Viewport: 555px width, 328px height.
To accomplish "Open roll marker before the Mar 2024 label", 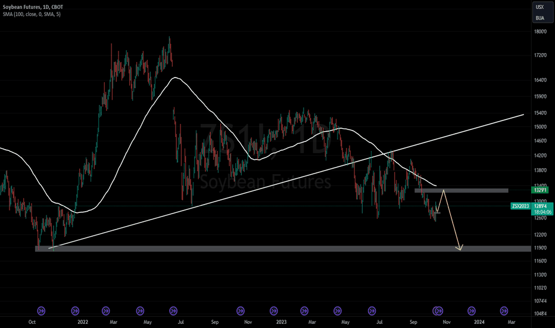I will click(x=504, y=311).
